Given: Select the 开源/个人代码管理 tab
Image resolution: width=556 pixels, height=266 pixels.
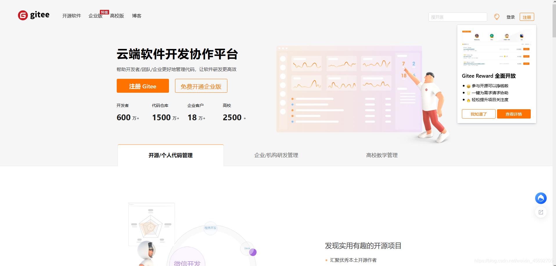Looking at the screenshot, I should (171, 155).
